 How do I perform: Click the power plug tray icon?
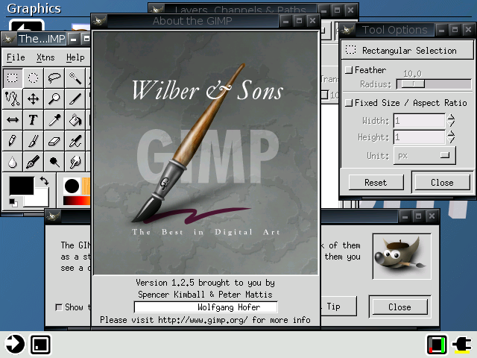(x=462, y=345)
